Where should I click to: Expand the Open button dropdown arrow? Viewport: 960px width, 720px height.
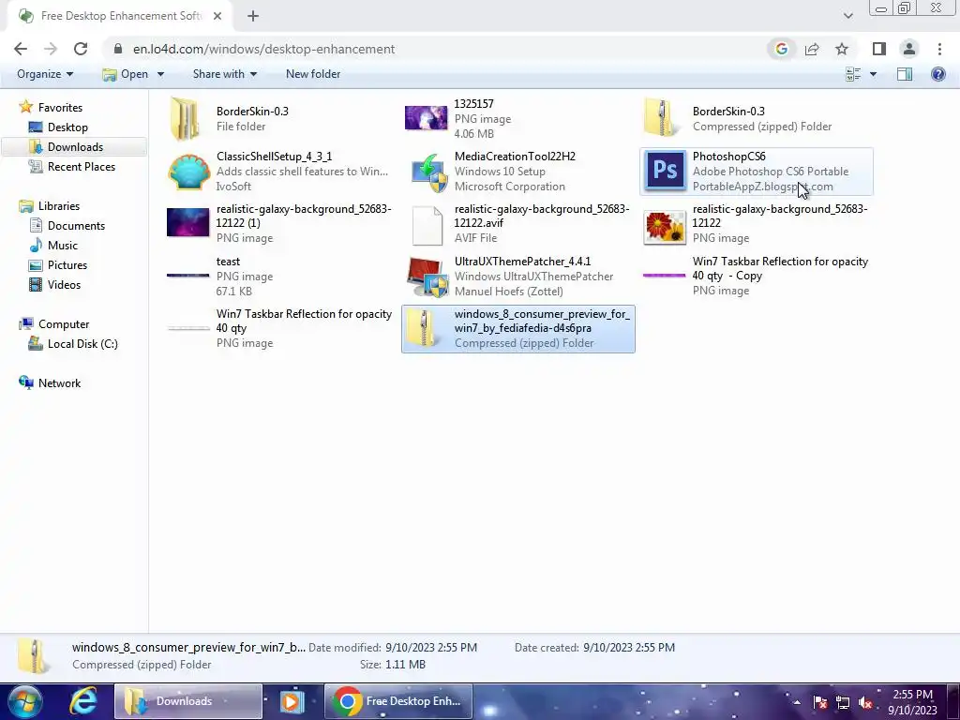160,74
